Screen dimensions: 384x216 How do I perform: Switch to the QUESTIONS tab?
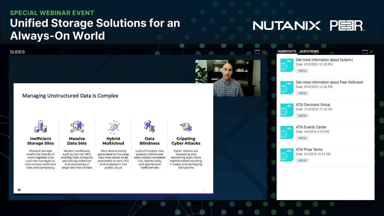309,51
